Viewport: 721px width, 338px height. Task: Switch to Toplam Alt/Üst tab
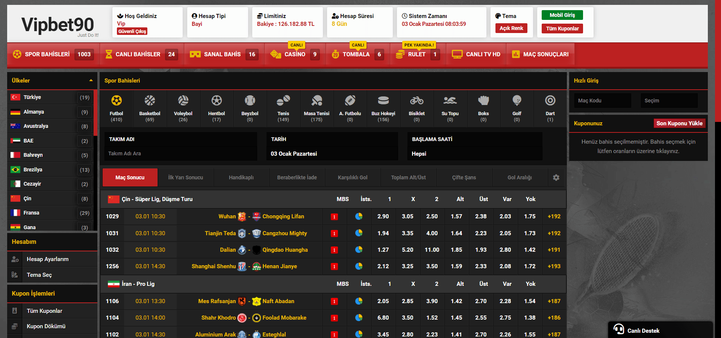(408, 177)
